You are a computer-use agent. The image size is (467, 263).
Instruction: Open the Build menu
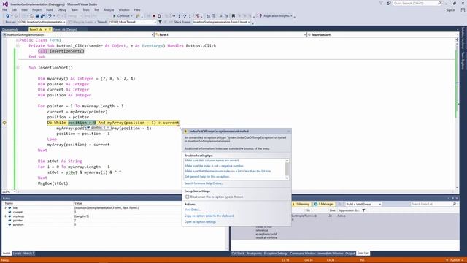tap(49, 9)
